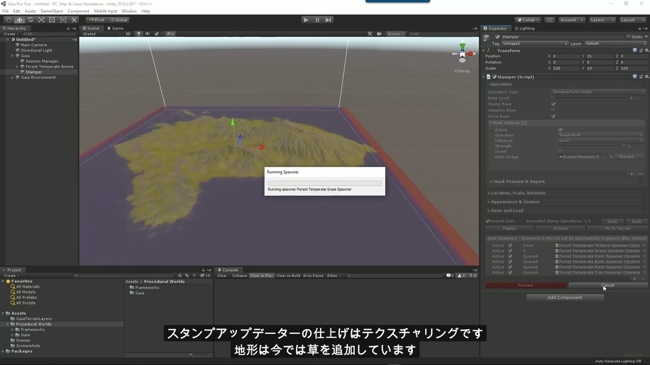Image resolution: width=650 pixels, height=365 pixels.
Task: Open the Shaded draw mode dropdown
Action: [x=101, y=34]
